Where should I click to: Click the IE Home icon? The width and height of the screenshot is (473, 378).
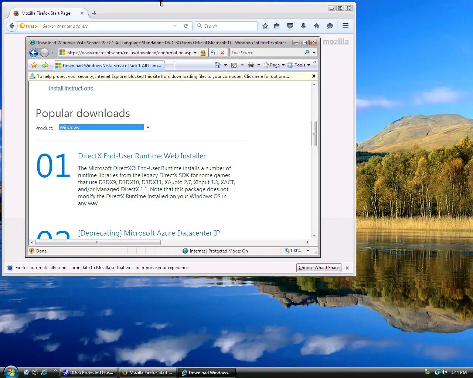click(x=218, y=65)
